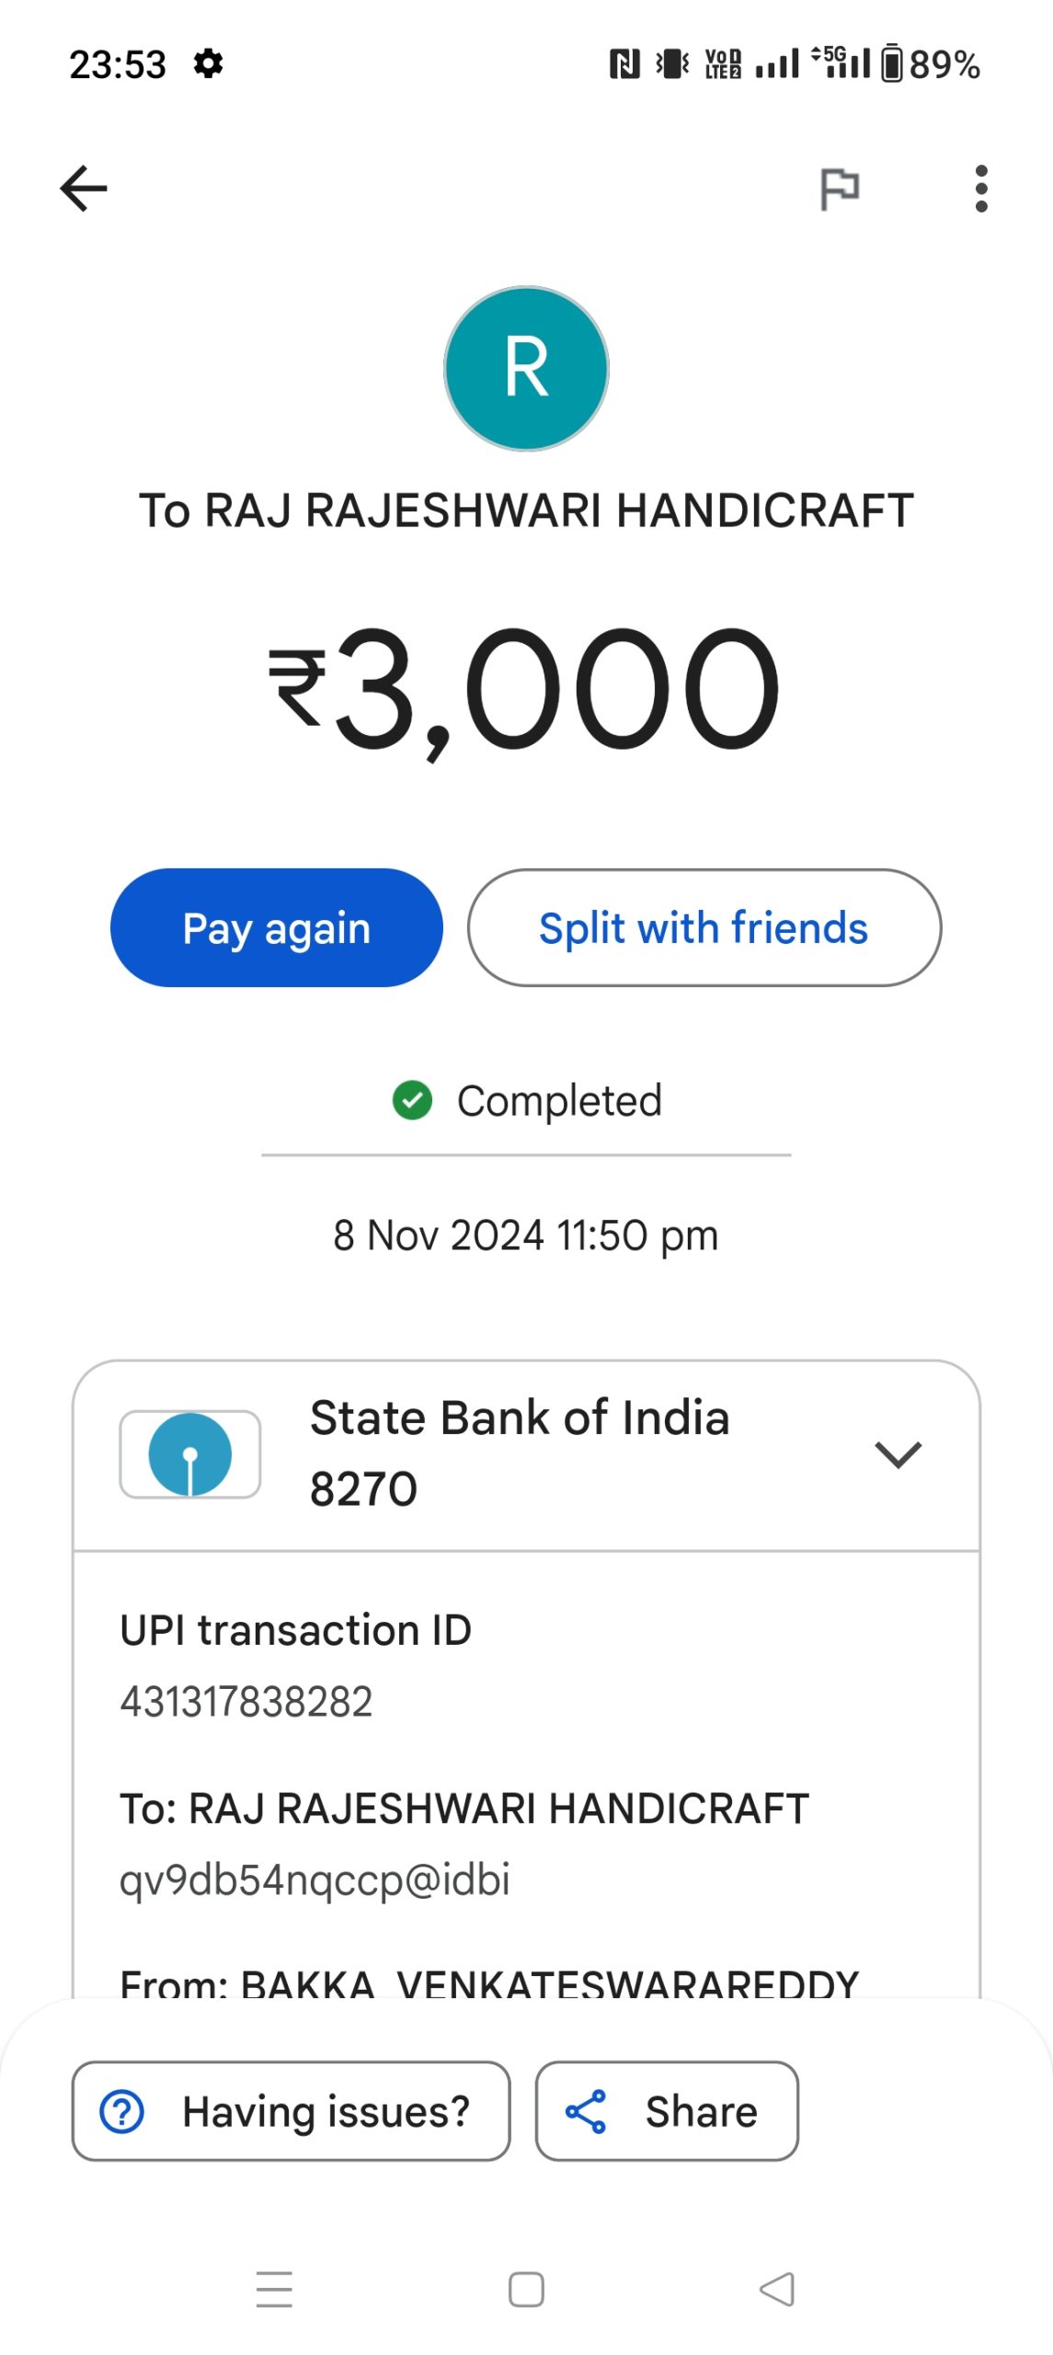Tap Split with friends button
1053x2355 pixels.
coord(704,927)
